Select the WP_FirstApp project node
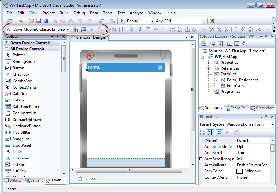This screenshot has height=193, width=278. (226, 57)
